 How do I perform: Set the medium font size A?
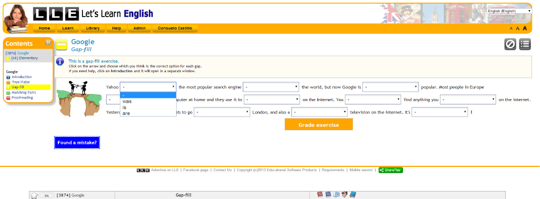coord(518,28)
